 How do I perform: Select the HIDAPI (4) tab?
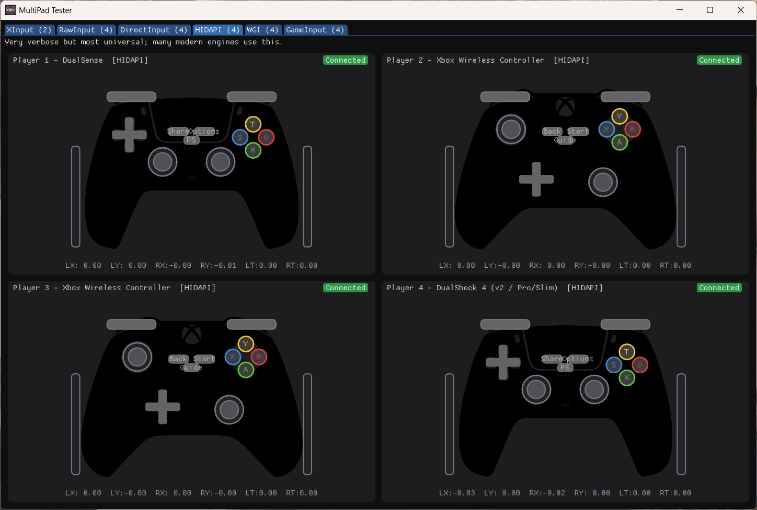(x=217, y=30)
